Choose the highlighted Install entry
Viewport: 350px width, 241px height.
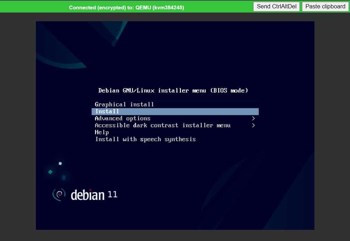[x=107, y=111]
